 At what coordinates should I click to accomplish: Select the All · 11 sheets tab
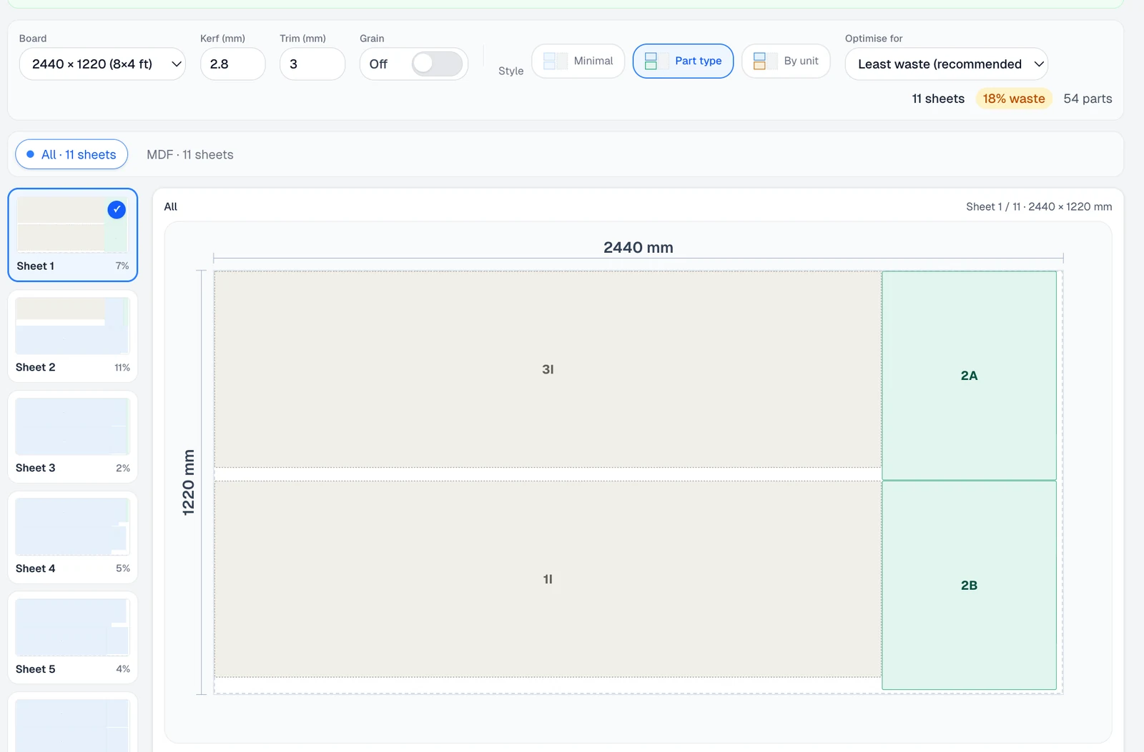(x=71, y=154)
